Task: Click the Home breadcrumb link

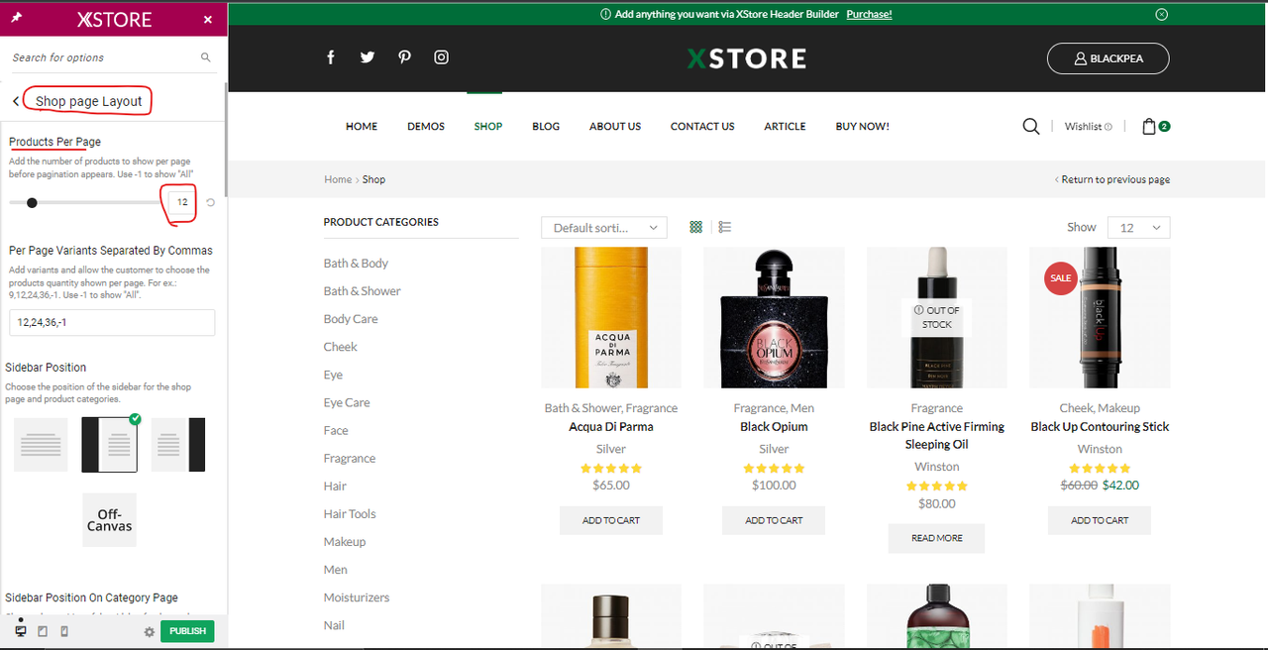Action: [x=338, y=179]
